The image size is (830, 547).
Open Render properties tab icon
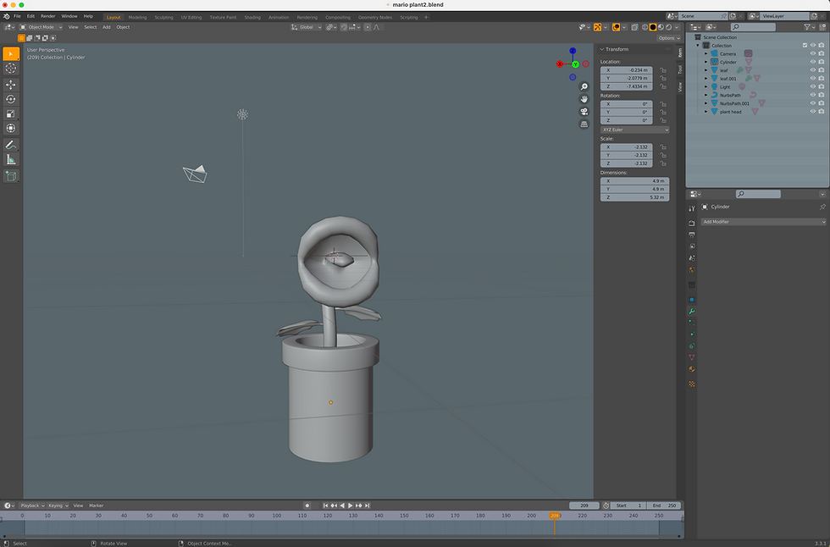click(691, 223)
